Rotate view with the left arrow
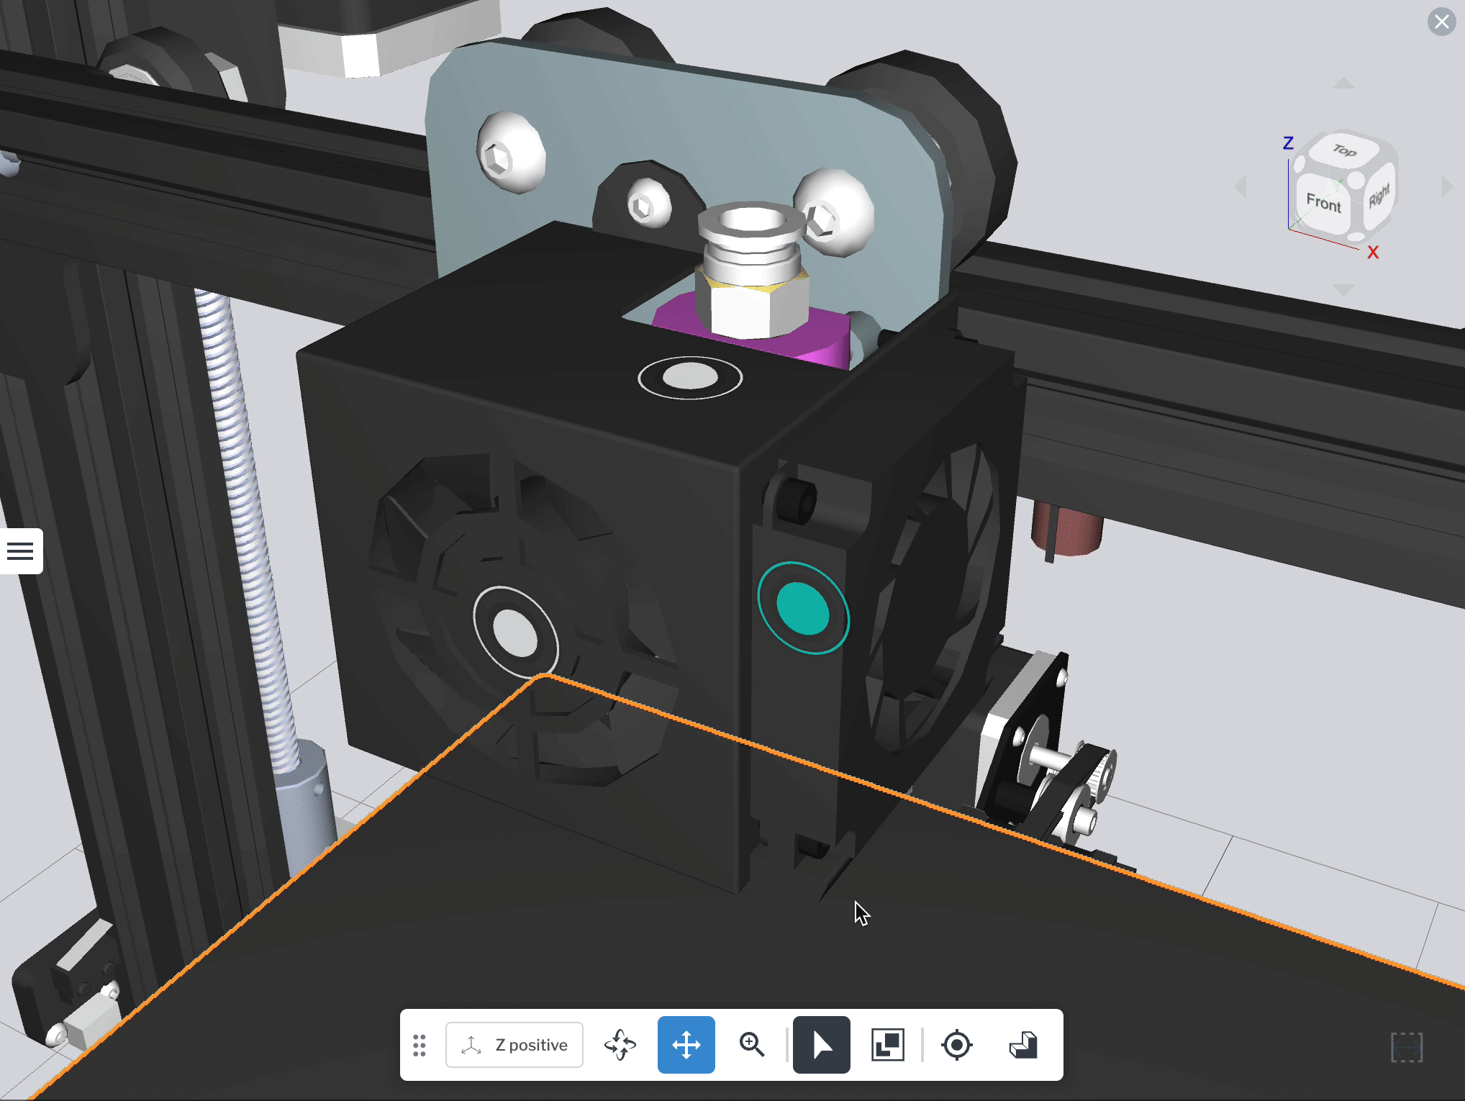The height and width of the screenshot is (1101, 1465). [1241, 186]
